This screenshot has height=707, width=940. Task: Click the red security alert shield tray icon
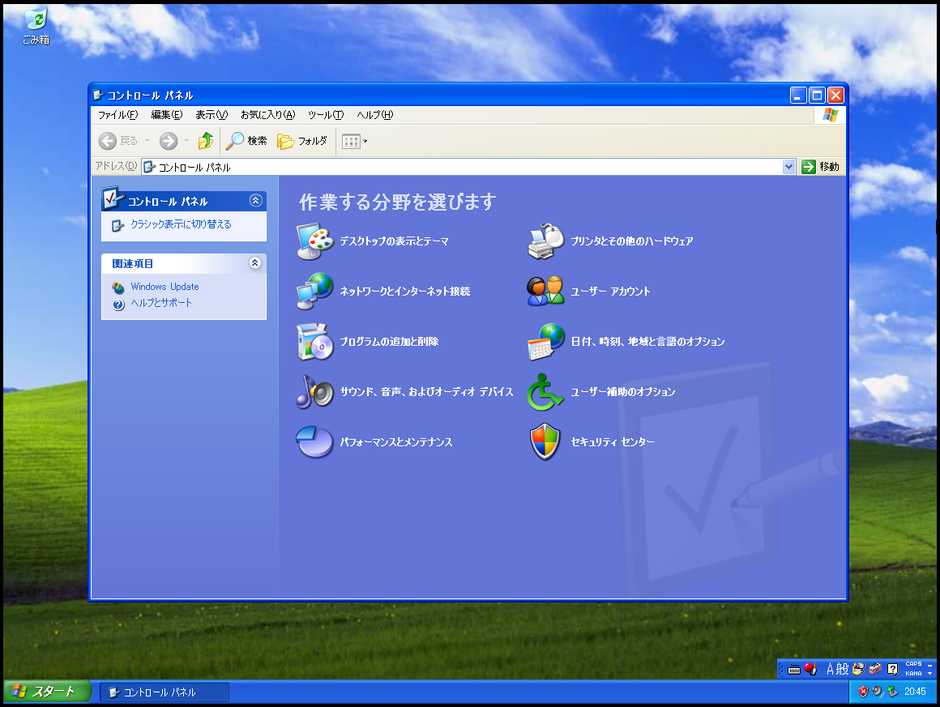click(863, 692)
